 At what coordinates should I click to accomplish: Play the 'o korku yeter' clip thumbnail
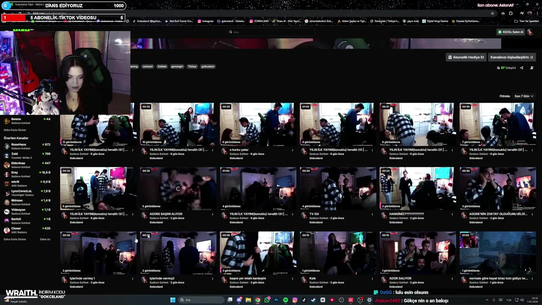click(x=257, y=124)
